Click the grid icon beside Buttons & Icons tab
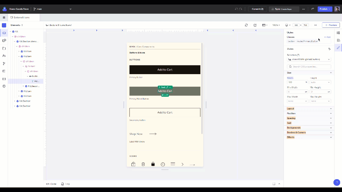The height and width of the screenshot is (192, 342). (4, 18)
